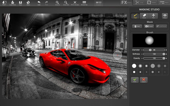Save the image using the Save icon

tap(20, 3)
